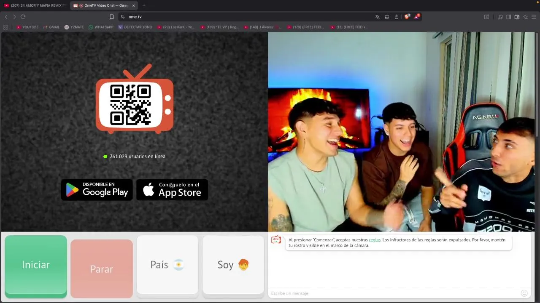Toggle the browser sidebar panel icon

click(x=508, y=17)
